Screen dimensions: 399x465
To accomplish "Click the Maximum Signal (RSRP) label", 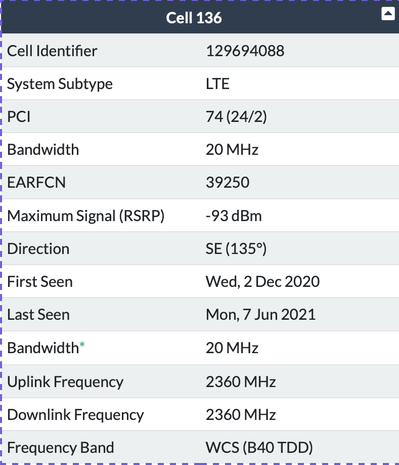I will pyautogui.click(x=85, y=216).
